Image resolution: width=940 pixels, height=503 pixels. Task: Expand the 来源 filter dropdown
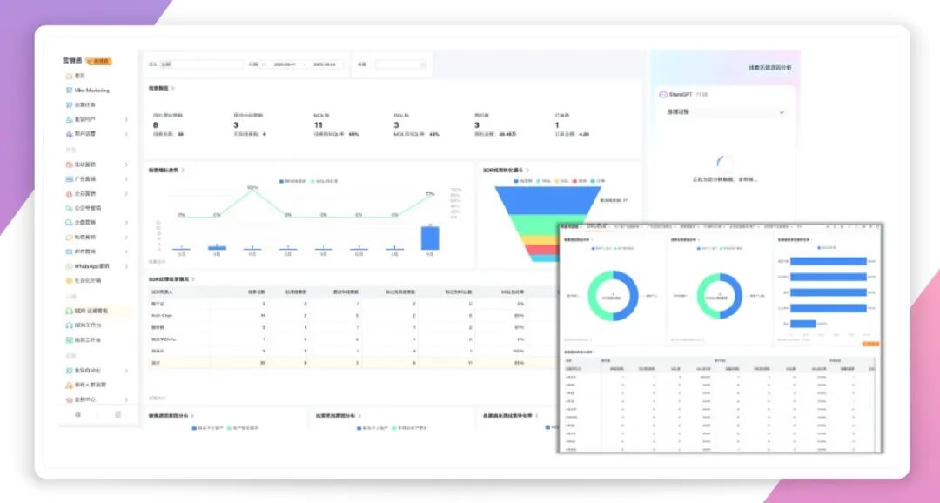(x=400, y=64)
